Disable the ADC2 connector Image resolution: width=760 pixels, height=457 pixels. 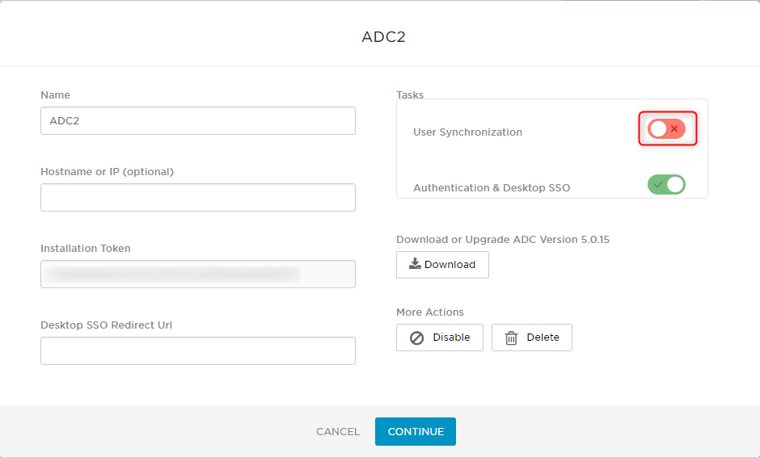[440, 338]
